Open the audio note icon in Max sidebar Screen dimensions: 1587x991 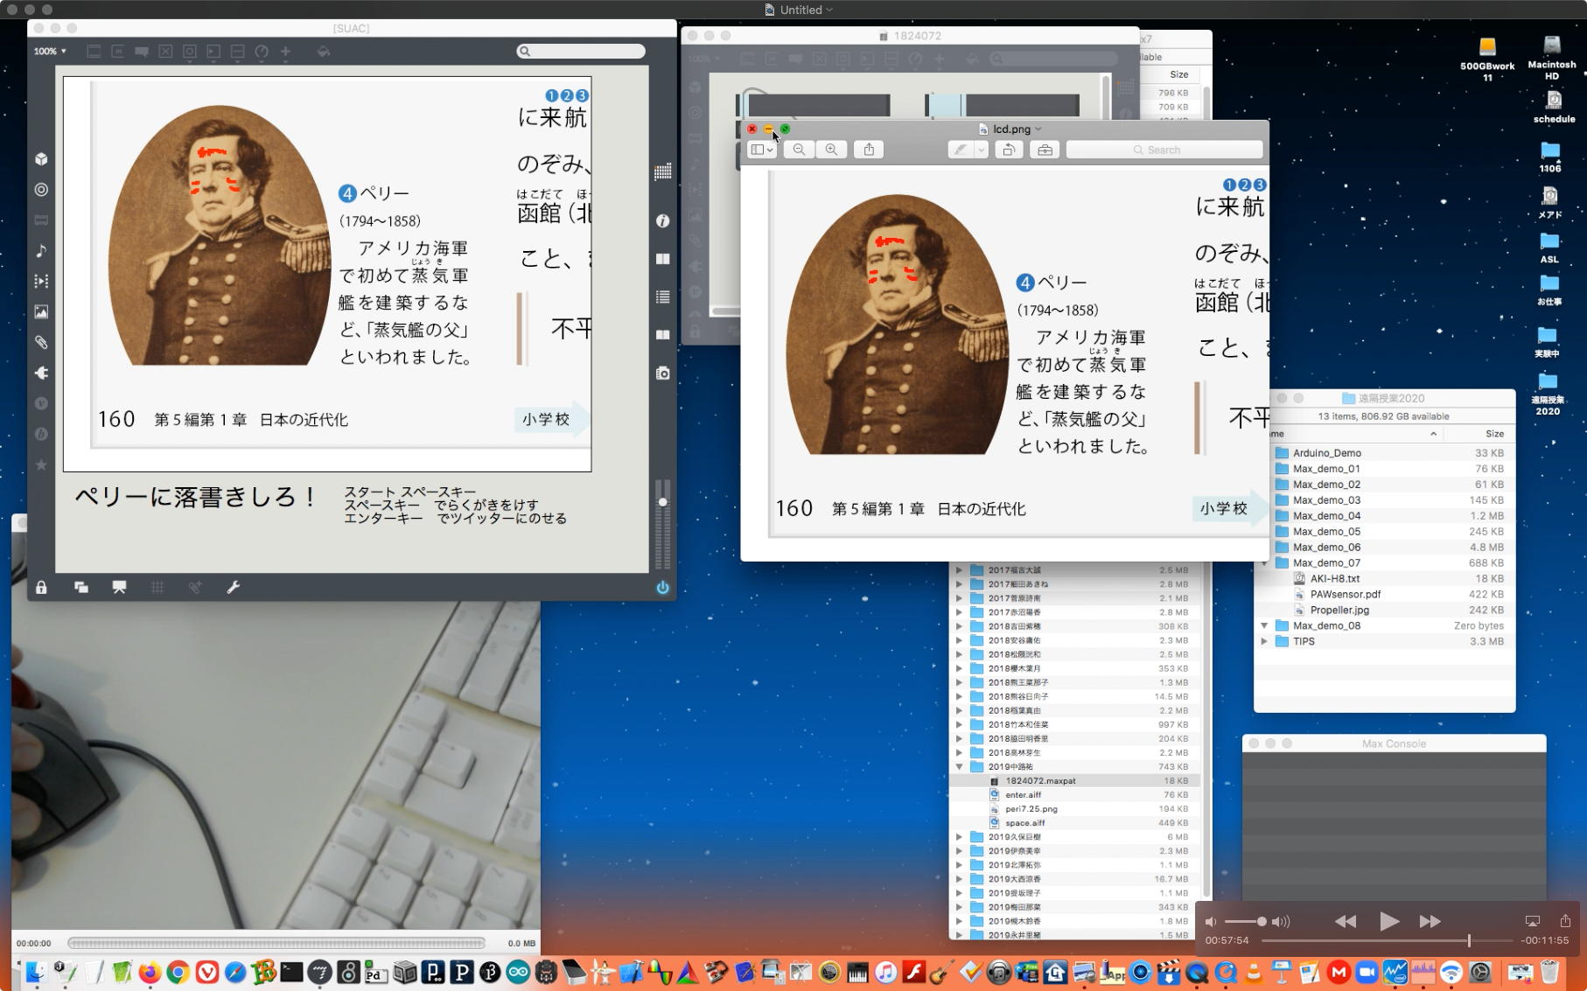click(41, 251)
